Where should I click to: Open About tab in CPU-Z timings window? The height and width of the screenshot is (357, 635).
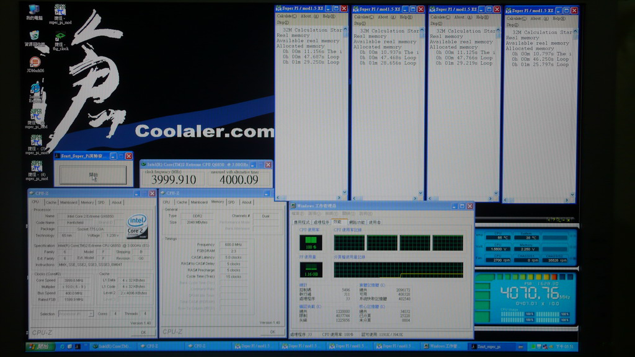click(247, 202)
